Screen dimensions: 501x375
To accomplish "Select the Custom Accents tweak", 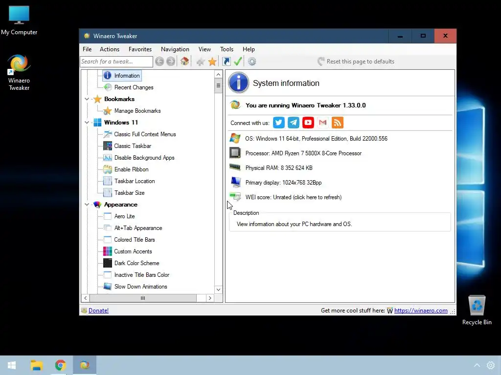I will click(128, 251).
